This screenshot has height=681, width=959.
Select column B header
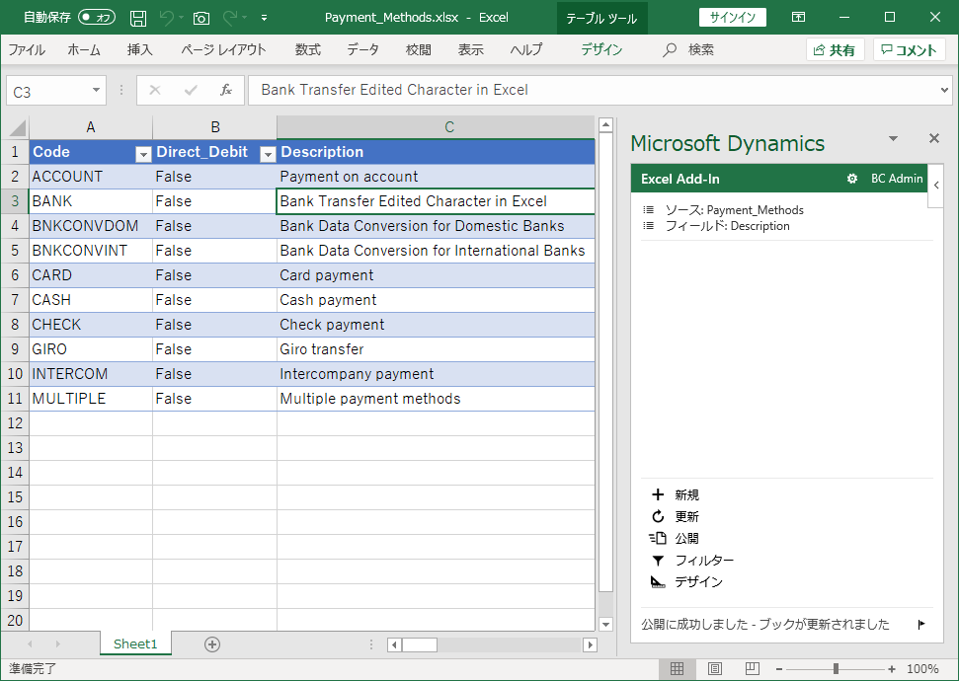pos(214,127)
